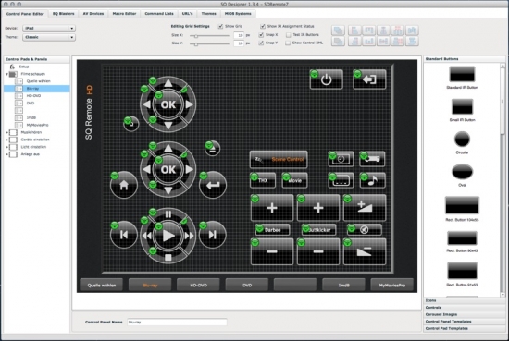The width and height of the screenshot is (509, 341).
Task: Click HD-DVD on the canvas bottom bar
Action: coord(198,286)
